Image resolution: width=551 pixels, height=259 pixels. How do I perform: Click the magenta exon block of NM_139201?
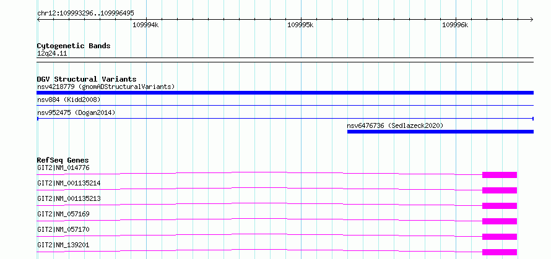pyautogui.click(x=500, y=252)
